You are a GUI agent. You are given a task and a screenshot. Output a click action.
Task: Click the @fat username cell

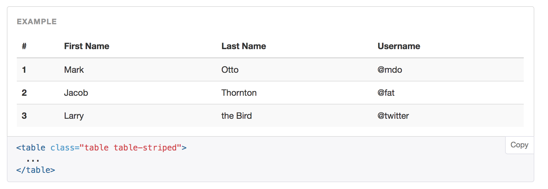point(386,93)
